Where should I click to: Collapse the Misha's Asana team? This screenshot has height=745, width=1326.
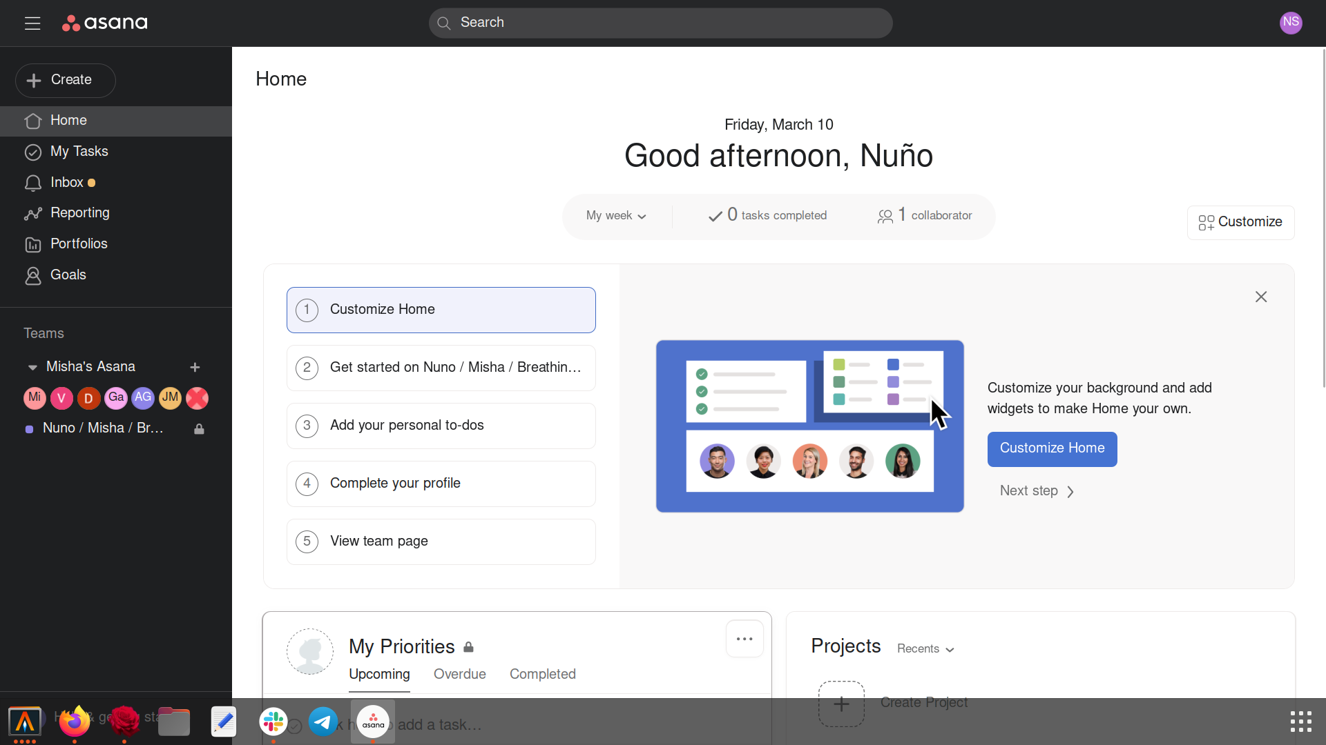click(x=32, y=367)
